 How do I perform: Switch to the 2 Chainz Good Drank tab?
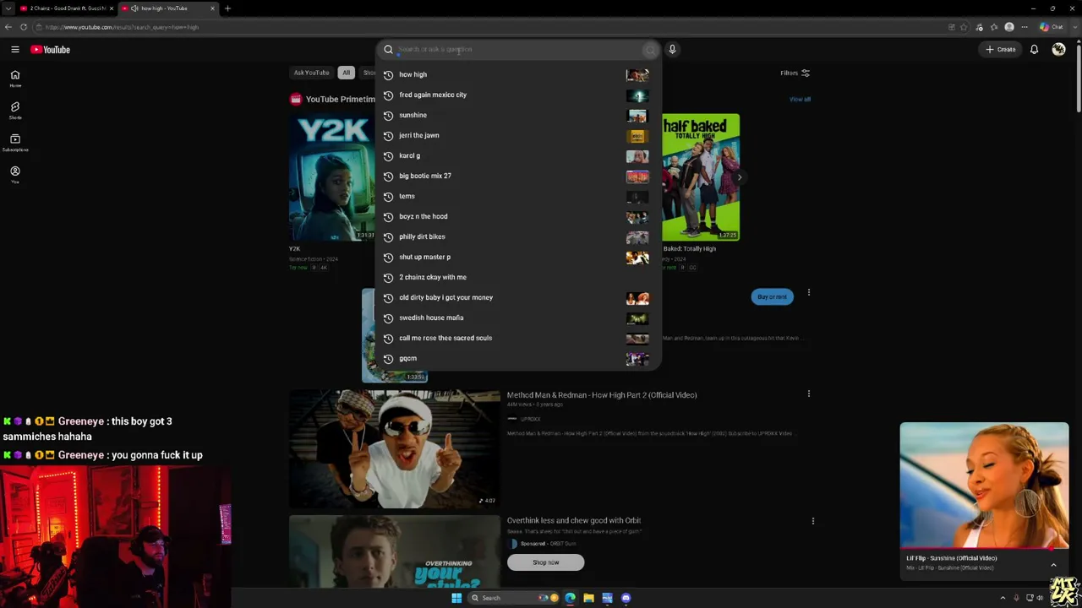click(66, 8)
